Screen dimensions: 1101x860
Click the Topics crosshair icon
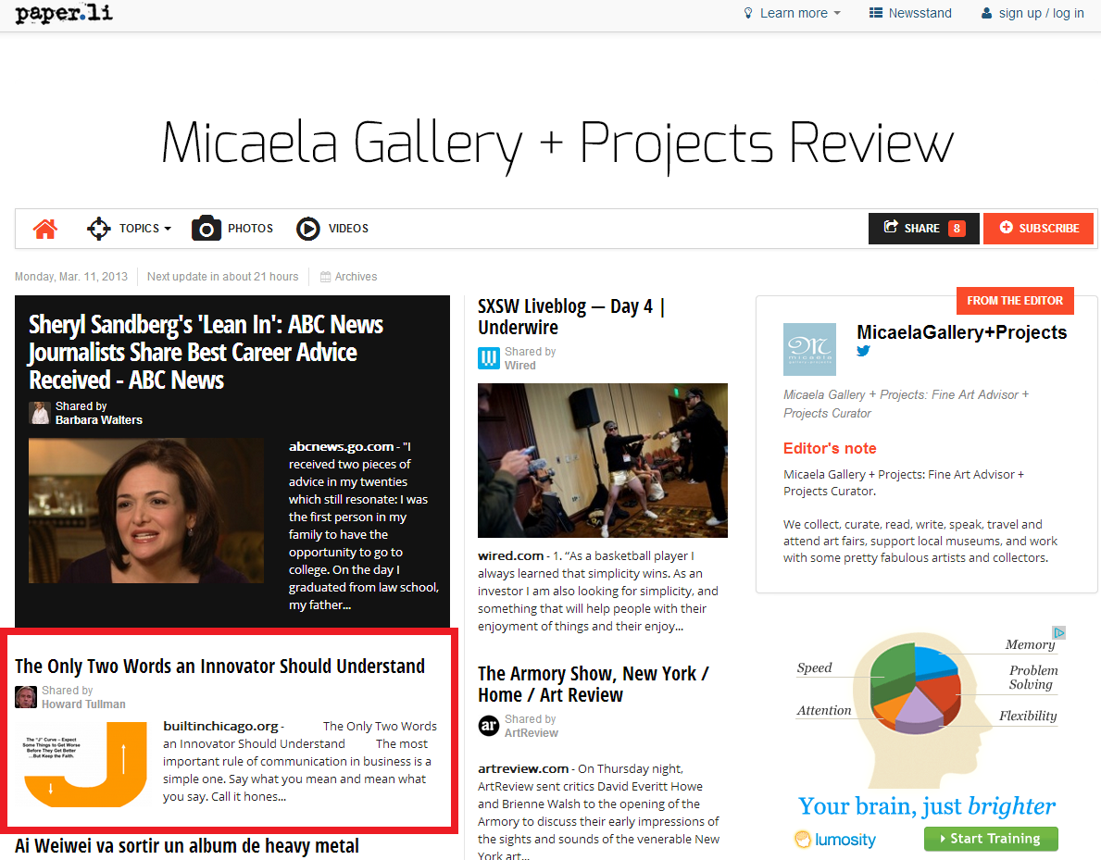[99, 229]
